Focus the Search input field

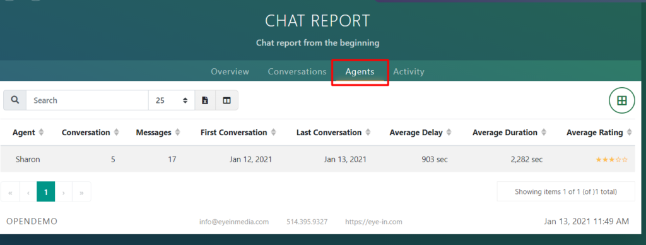tap(87, 100)
